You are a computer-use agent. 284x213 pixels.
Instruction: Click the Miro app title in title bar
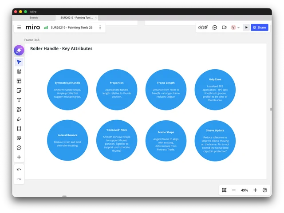[x=33, y=12]
